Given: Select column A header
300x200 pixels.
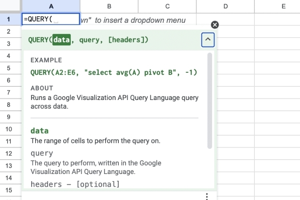Looking at the screenshot, I should (x=51, y=6).
